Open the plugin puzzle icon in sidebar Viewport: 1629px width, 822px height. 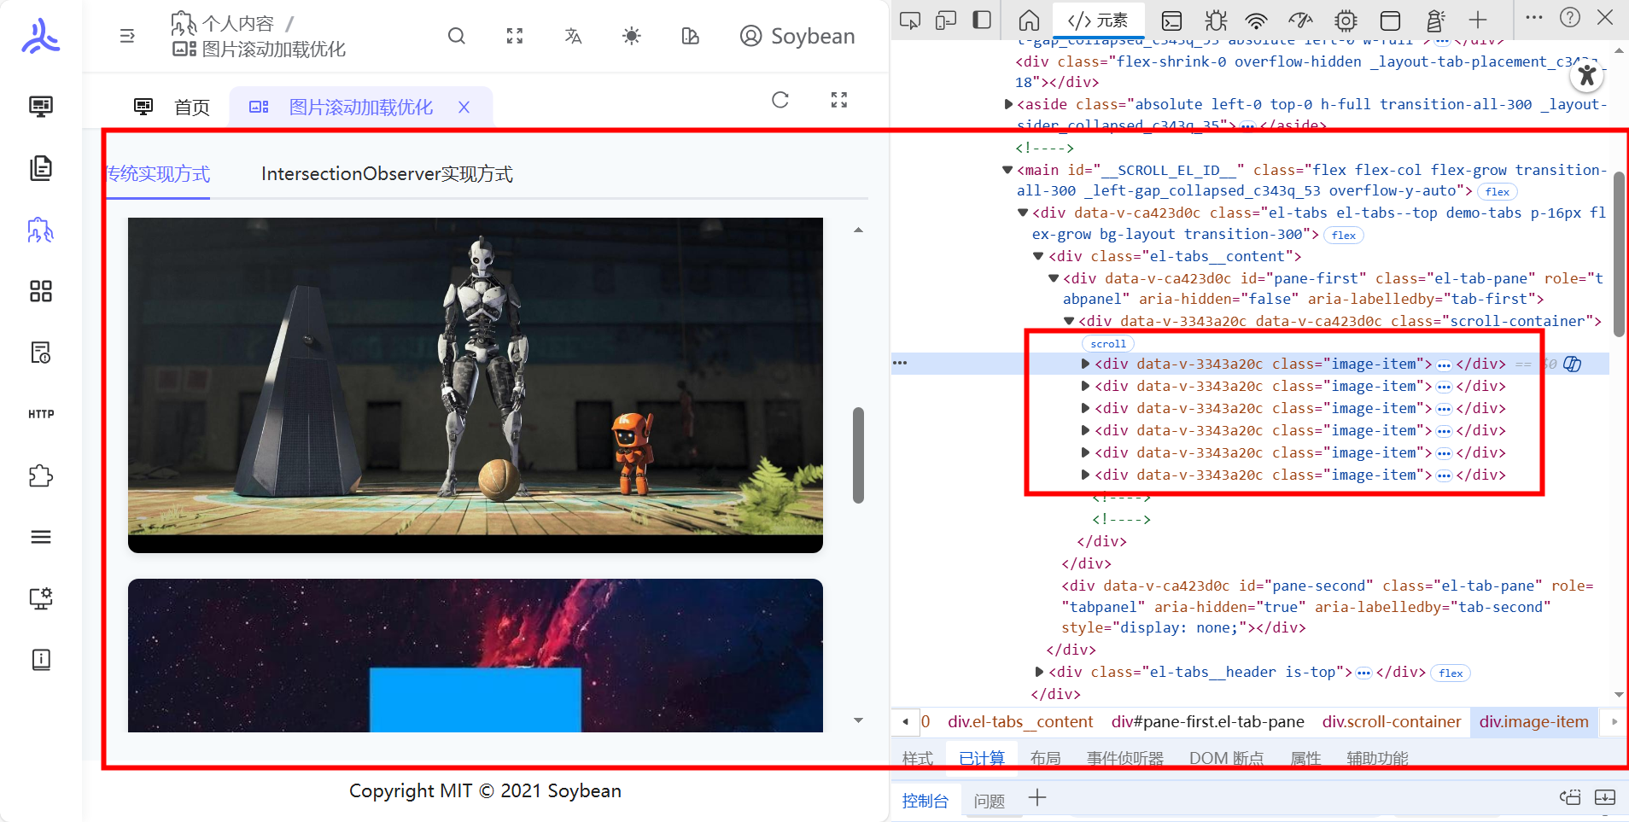[x=41, y=475]
